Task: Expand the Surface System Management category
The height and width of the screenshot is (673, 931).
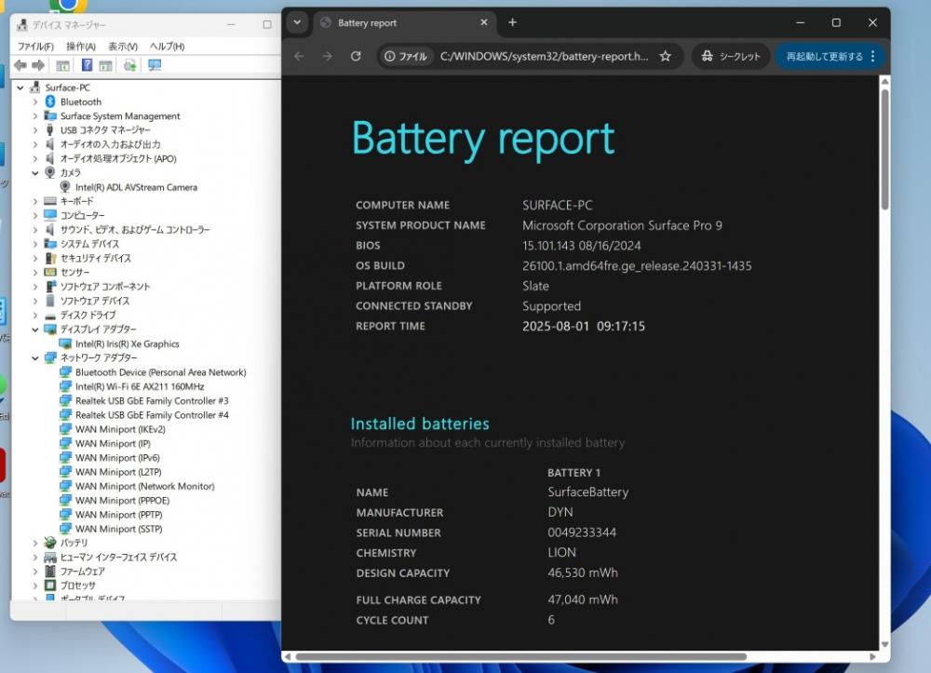Action: (x=35, y=116)
